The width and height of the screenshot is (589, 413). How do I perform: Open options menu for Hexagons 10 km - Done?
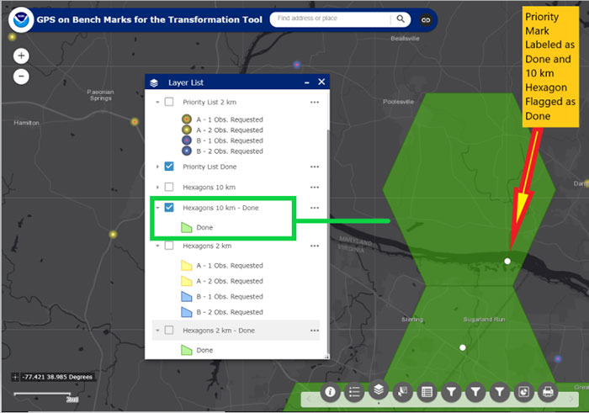(315, 208)
